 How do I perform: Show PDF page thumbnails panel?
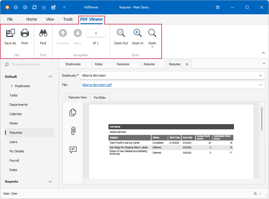(x=73, y=112)
